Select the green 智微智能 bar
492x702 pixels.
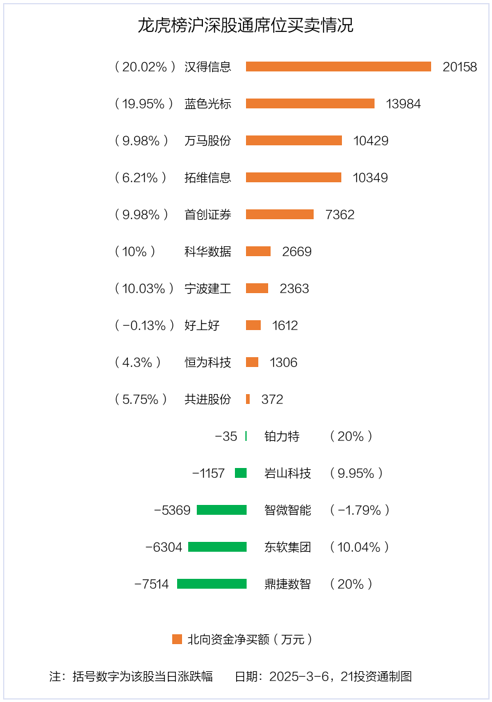coord(222,510)
